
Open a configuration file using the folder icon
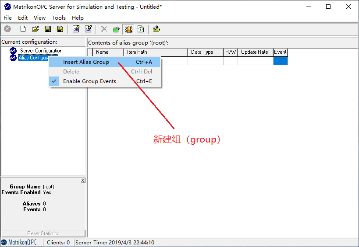point(35,29)
